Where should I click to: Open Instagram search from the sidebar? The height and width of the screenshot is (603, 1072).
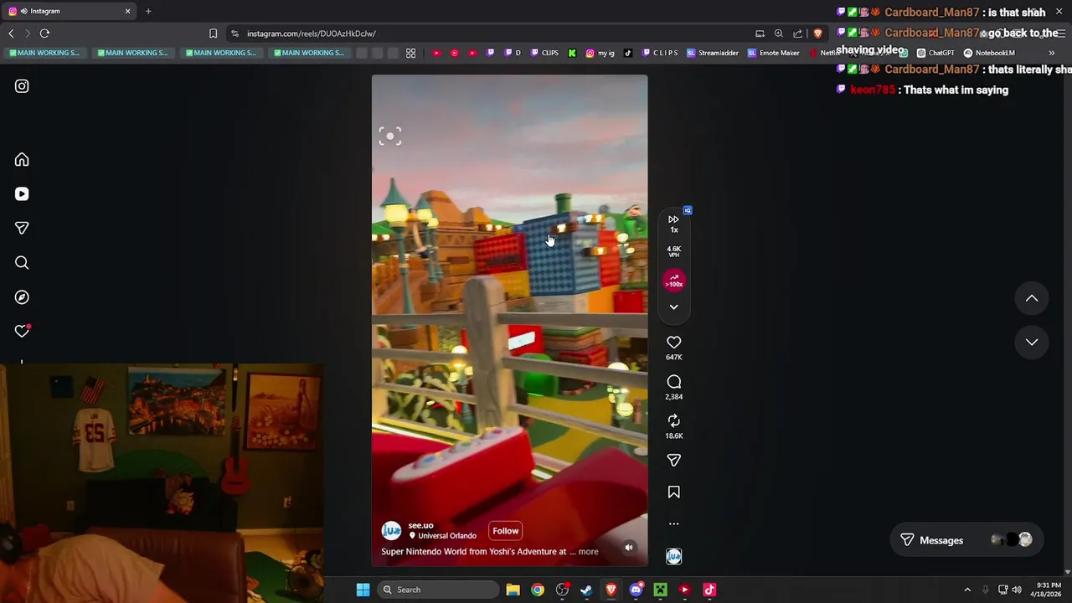tap(22, 263)
